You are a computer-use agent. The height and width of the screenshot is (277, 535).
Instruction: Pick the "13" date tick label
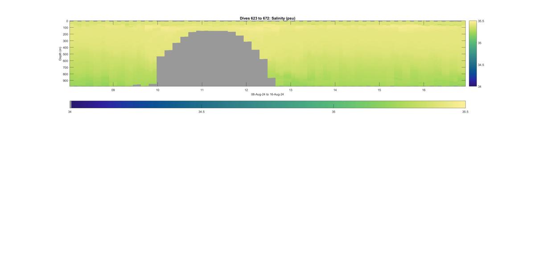click(x=291, y=90)
